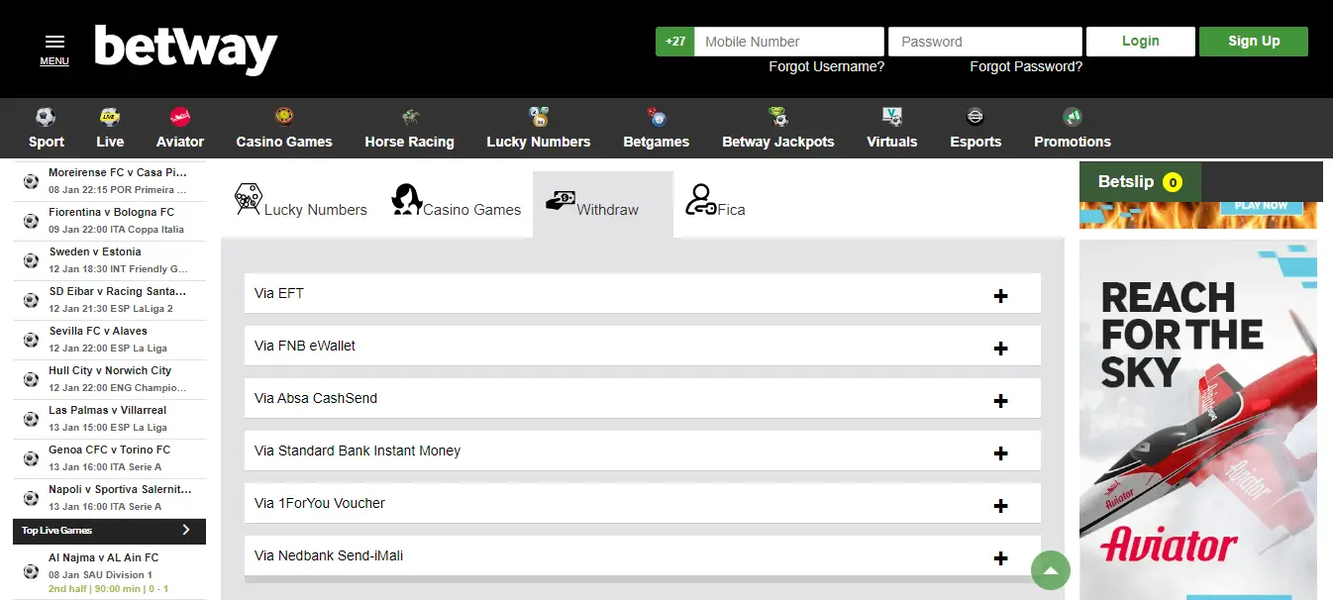
Task: Click the green scroll-to-top arrow button
Action: [x=1051, y=570]
